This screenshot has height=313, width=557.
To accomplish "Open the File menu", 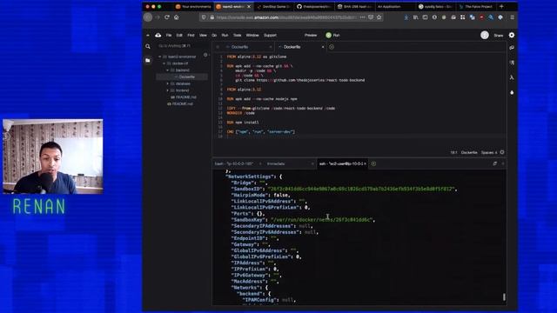I will pyautogui.click(x=169, y=35).
